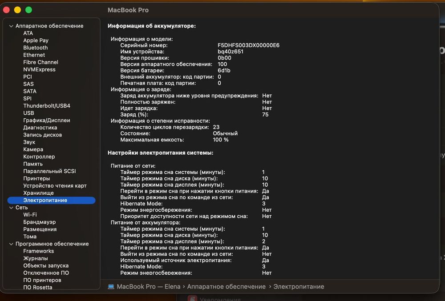The height and width of the screenshot is (301, 445).
Task: Click device name value bq40z651
Action: tap(231, 52)
